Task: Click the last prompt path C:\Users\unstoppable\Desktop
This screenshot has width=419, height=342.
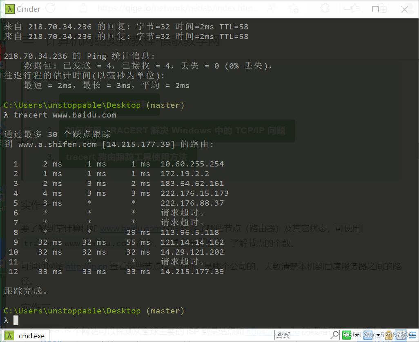Action: pos(72,311)
